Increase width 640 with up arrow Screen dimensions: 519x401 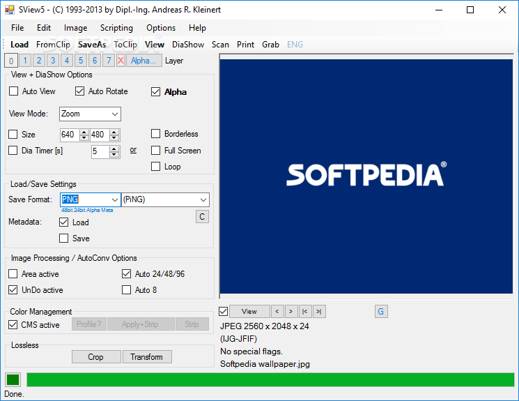[84, 133]
